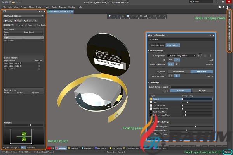This screenshot has width=233, height=155.
Task: Select the Bluetooth_Sentinel.PcbDoc document tab
Action: [60, 11]
